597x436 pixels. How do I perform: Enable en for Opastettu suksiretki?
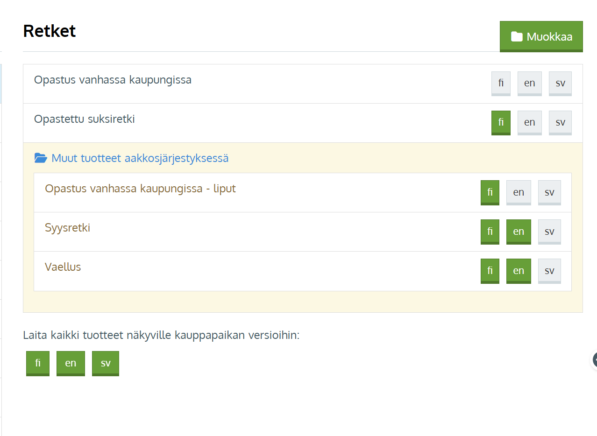529,122
